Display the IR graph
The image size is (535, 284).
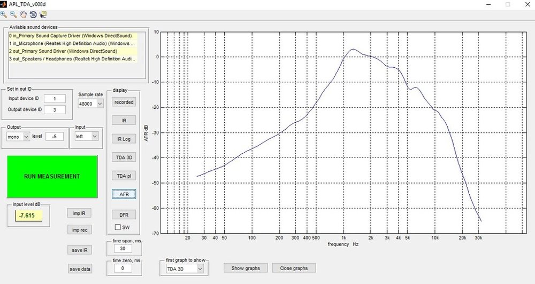pyautogui.click(x=124, y=120)
